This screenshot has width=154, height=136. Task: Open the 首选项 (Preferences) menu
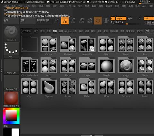(109, 6)
